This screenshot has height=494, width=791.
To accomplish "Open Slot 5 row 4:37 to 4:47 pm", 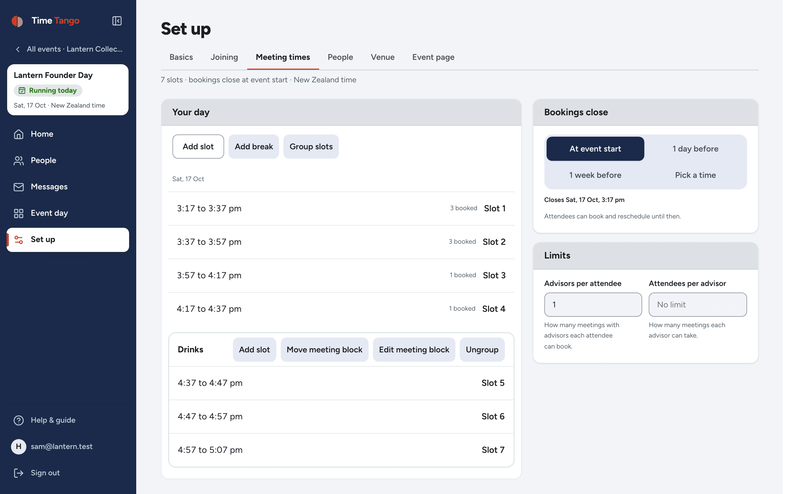I will pyautogui.click(x=341, y=383).
